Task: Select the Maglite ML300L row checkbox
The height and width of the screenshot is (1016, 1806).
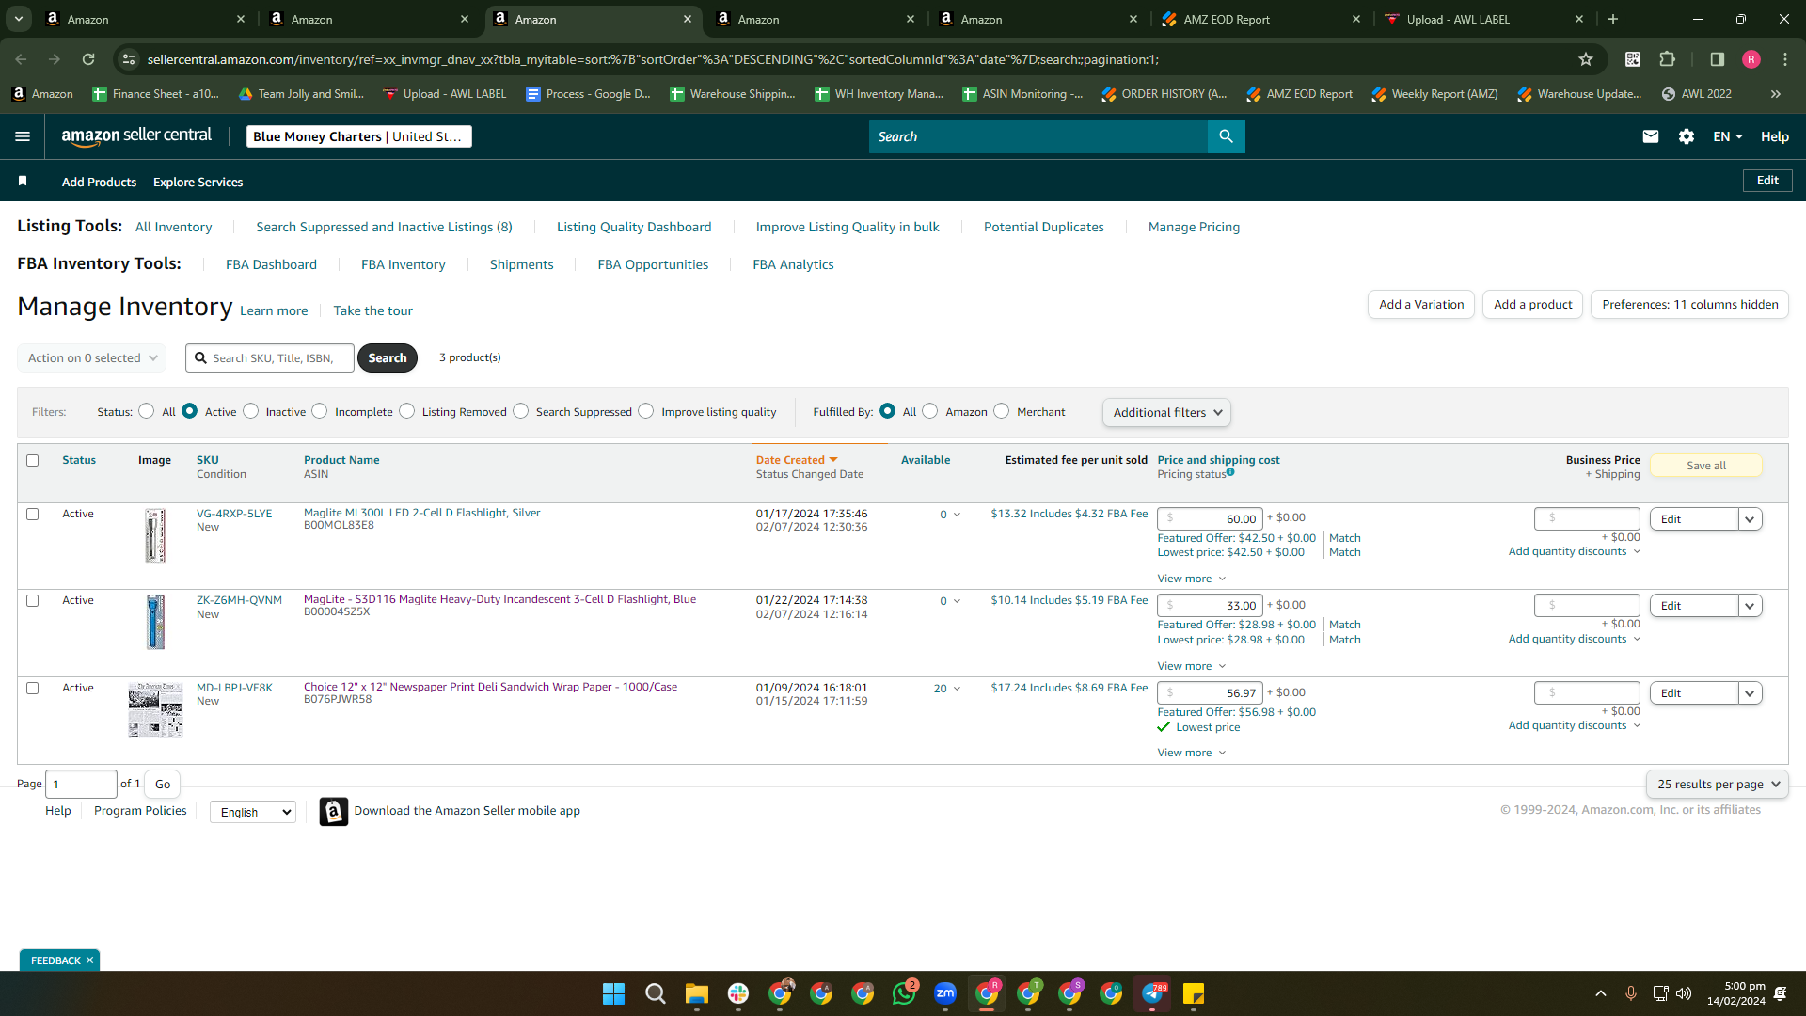Action: (x=33, y=514)
